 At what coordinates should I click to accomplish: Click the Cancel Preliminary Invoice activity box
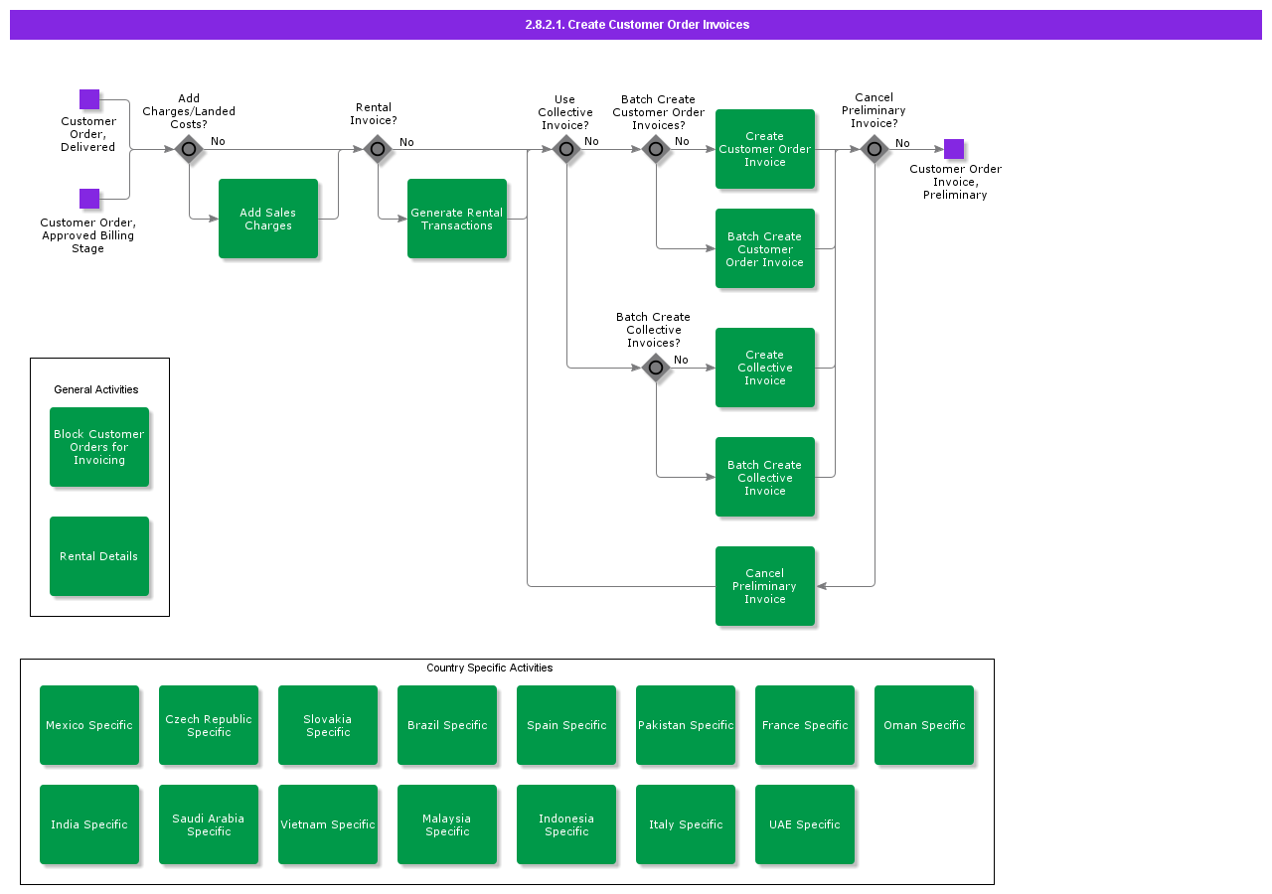point(765,586)
